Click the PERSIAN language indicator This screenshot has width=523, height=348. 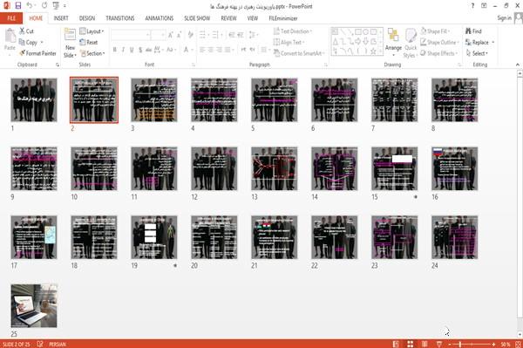pyautogui.click(x=58, y=344)
